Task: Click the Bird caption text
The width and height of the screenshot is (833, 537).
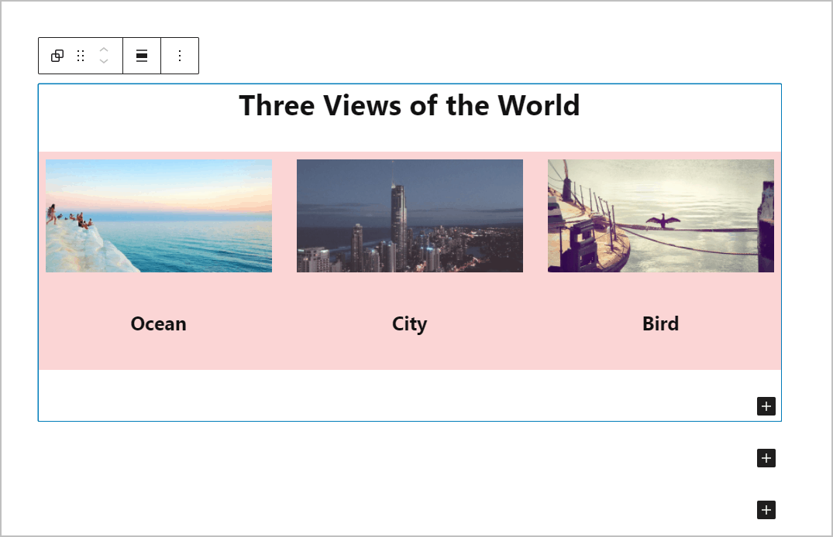Action: click(660, 323)
